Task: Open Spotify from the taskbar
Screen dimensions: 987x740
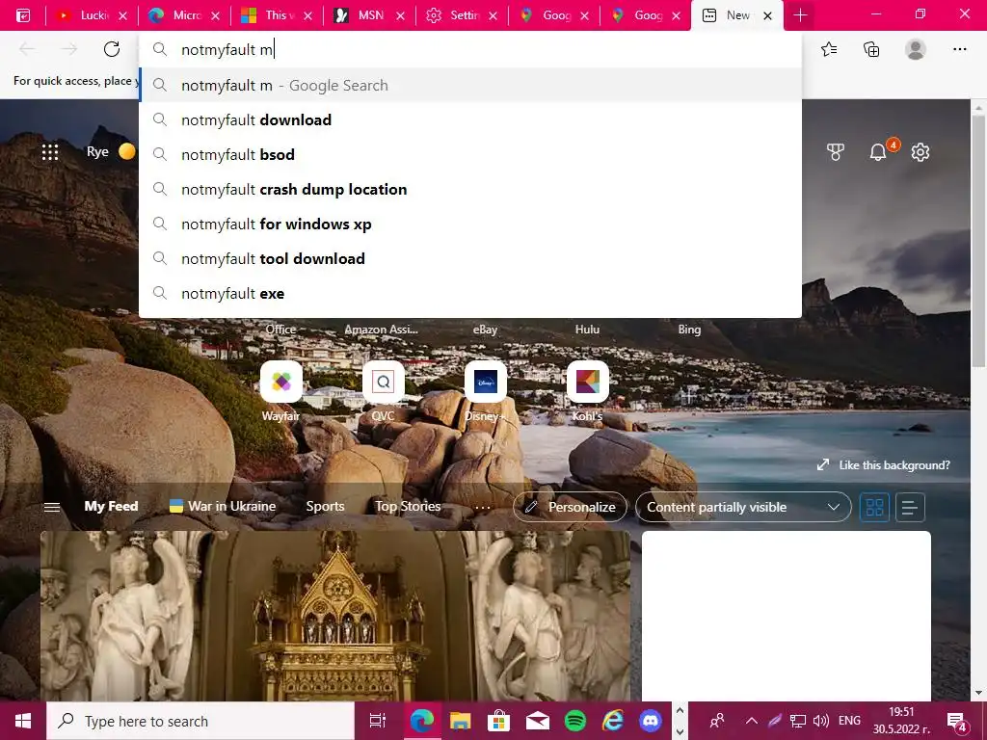Action: point(574,721)
